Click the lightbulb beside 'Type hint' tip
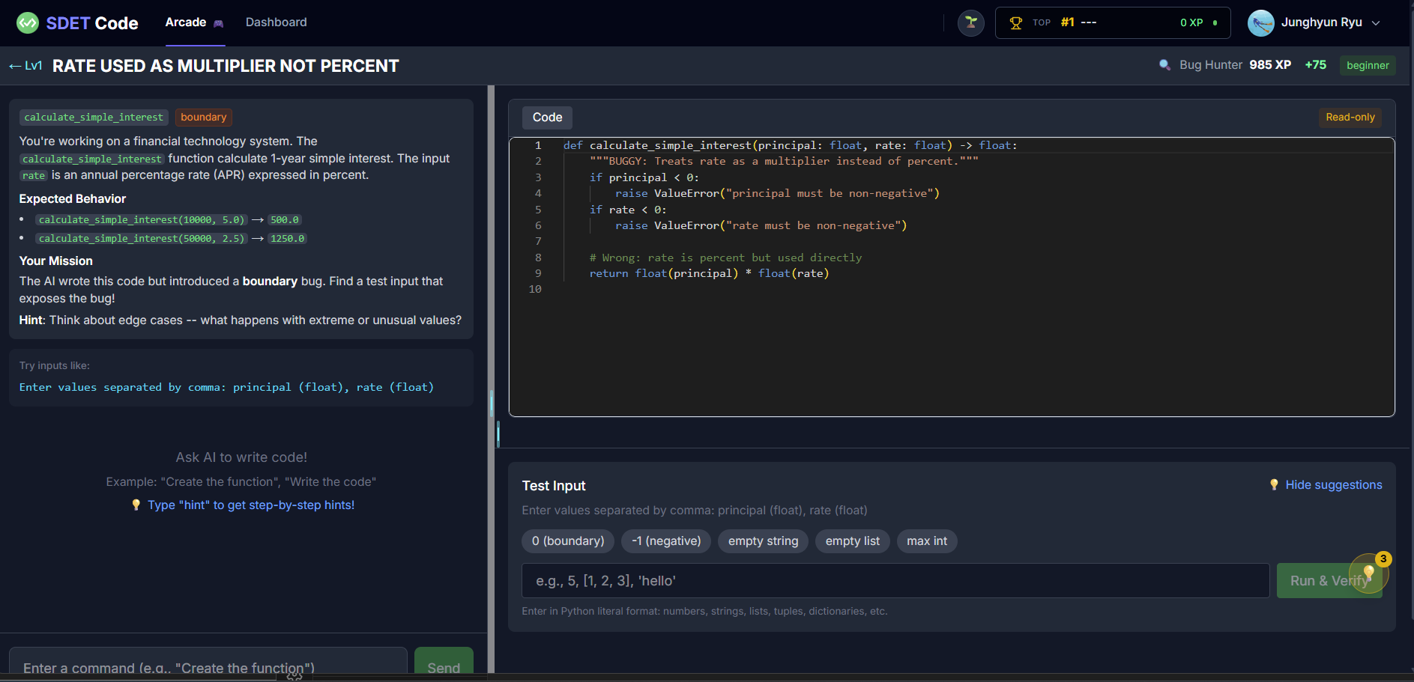The height and width of the screenshot is (682, 1414). (136, 505)
